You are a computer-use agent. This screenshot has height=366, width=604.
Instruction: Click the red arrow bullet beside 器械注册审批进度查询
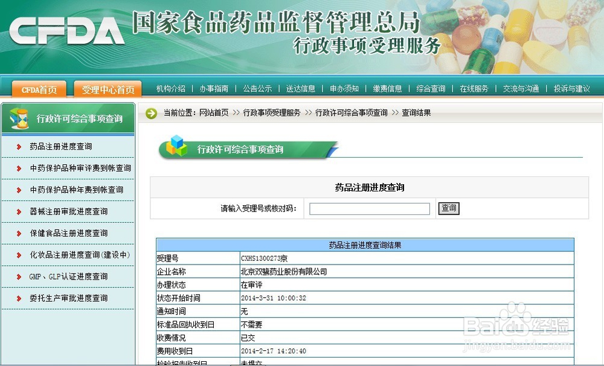pyautogui.click(x=18, y=211)
